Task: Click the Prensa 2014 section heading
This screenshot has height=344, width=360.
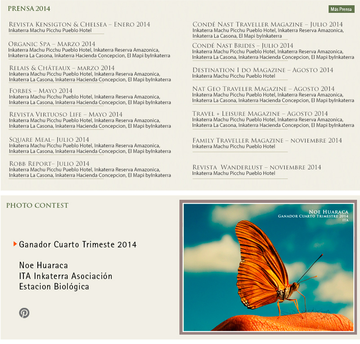Action: click(x=29, y=9)
